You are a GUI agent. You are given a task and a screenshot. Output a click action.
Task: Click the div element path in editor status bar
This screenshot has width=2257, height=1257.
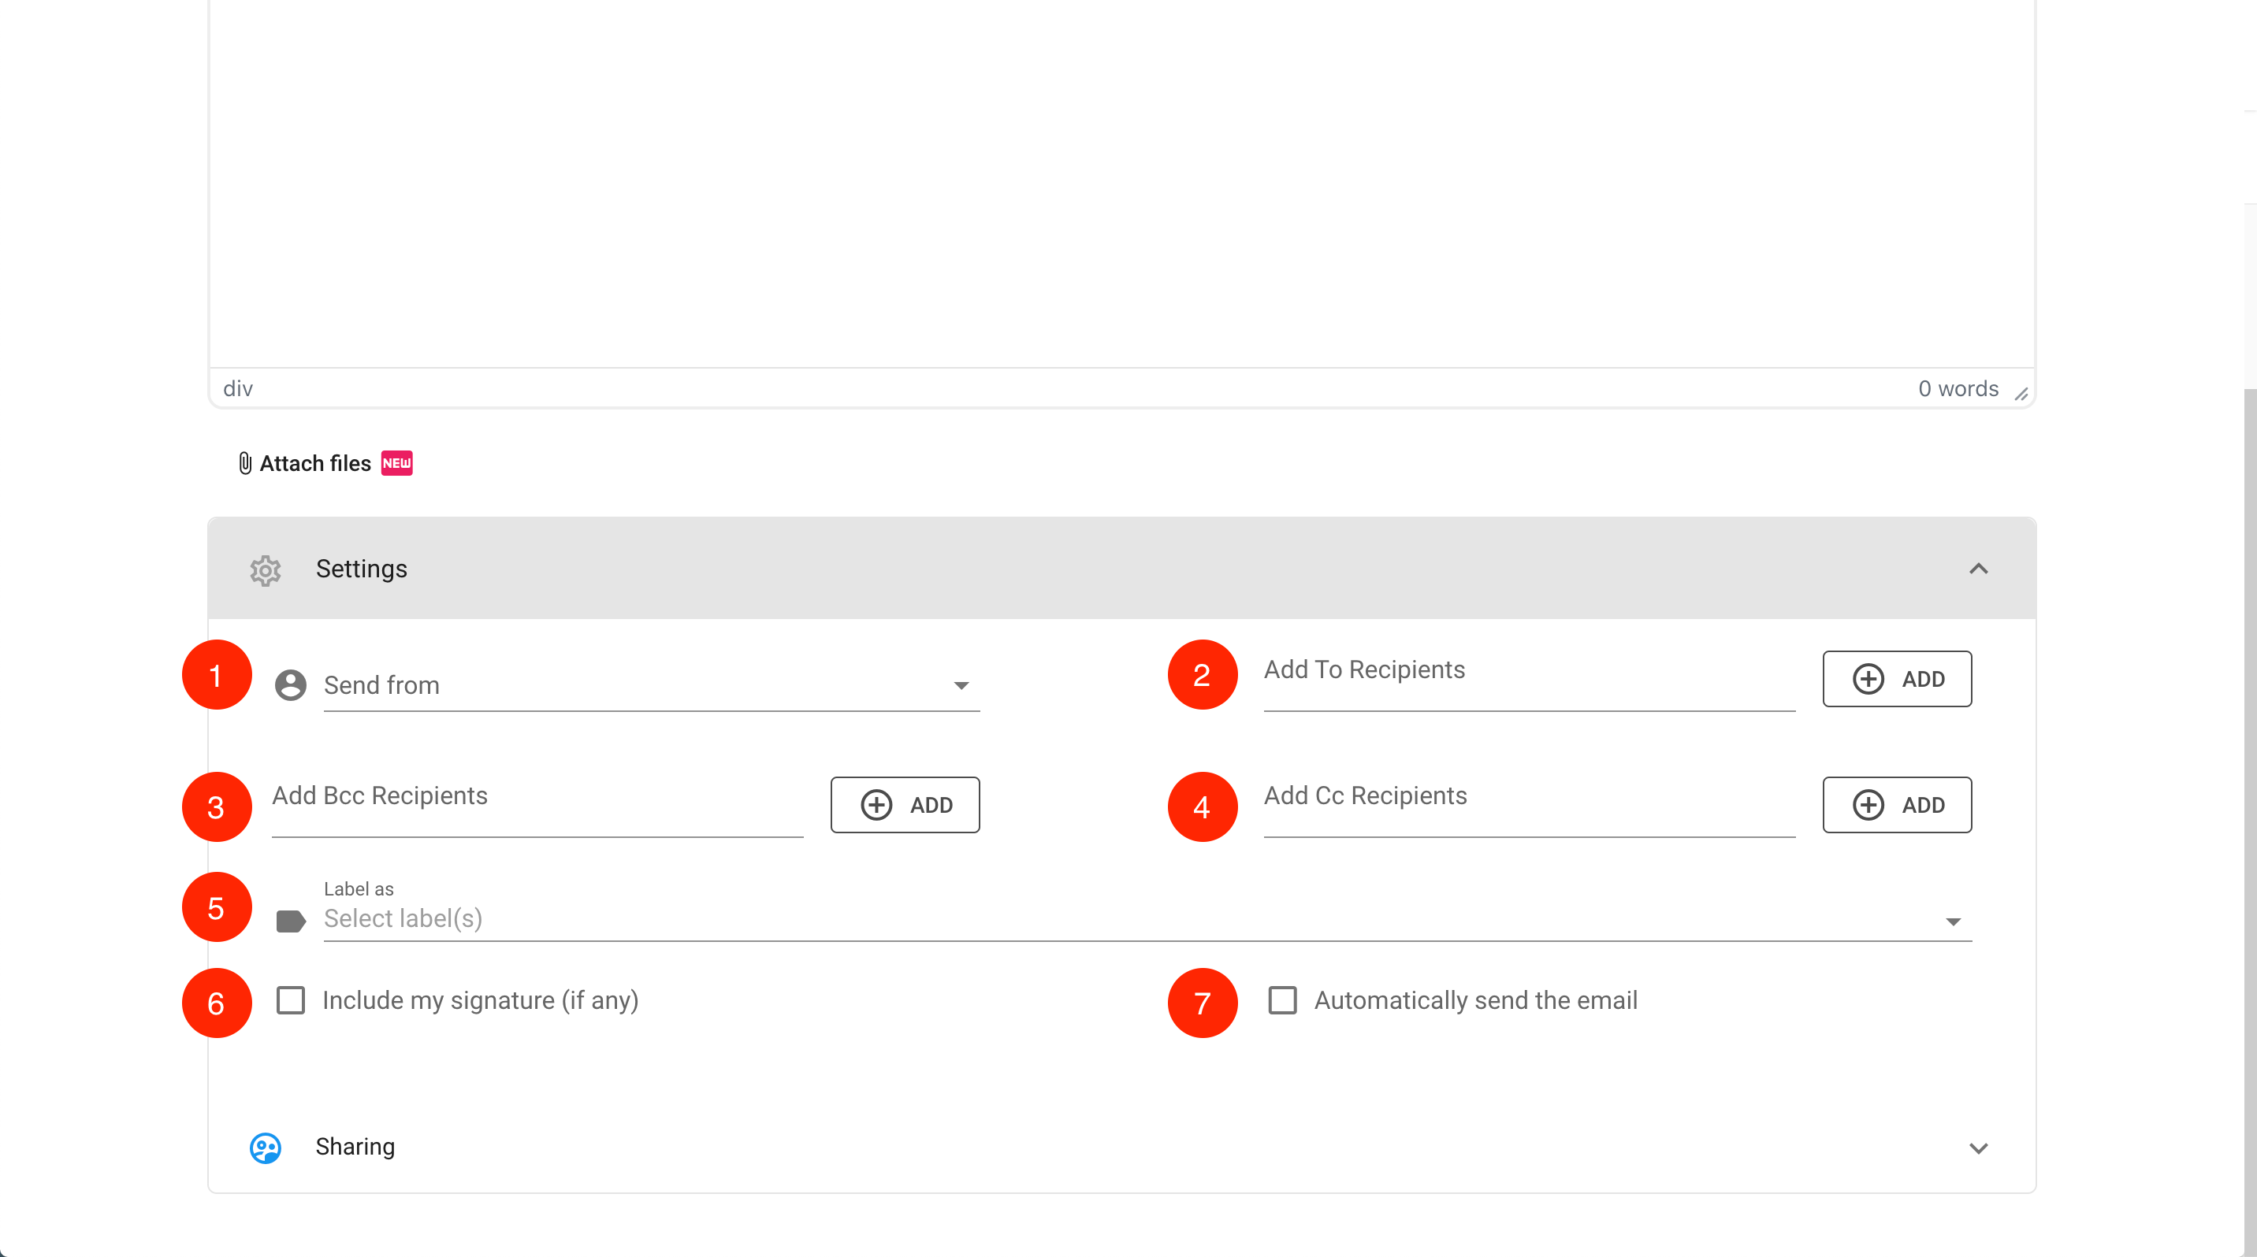[x=237, y=388]
